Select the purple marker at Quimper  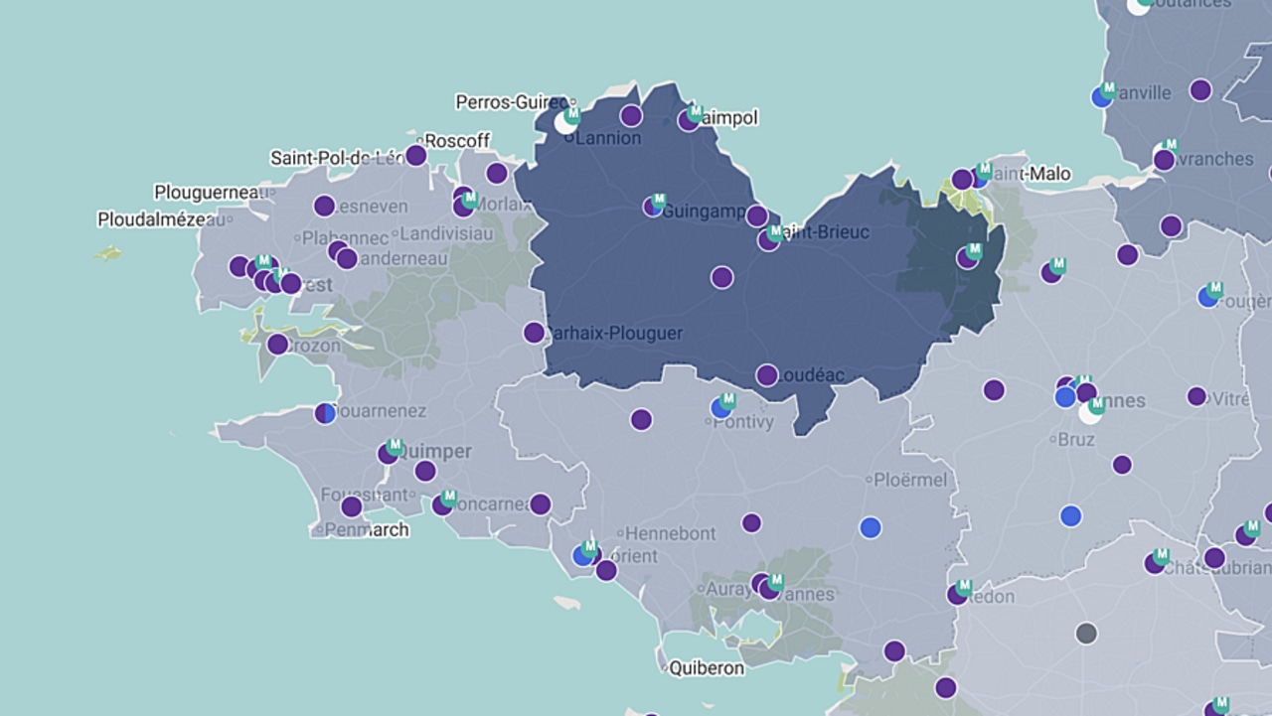(x=388, y=455)
